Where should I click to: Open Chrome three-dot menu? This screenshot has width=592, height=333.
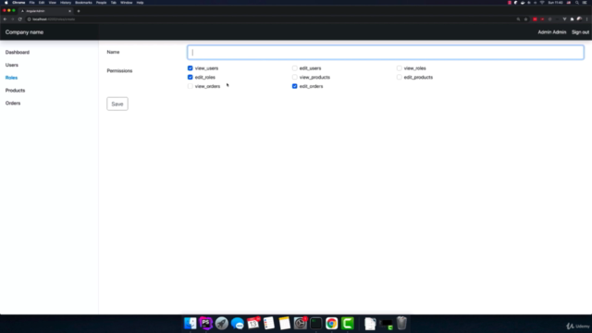(x=586, y=19)
